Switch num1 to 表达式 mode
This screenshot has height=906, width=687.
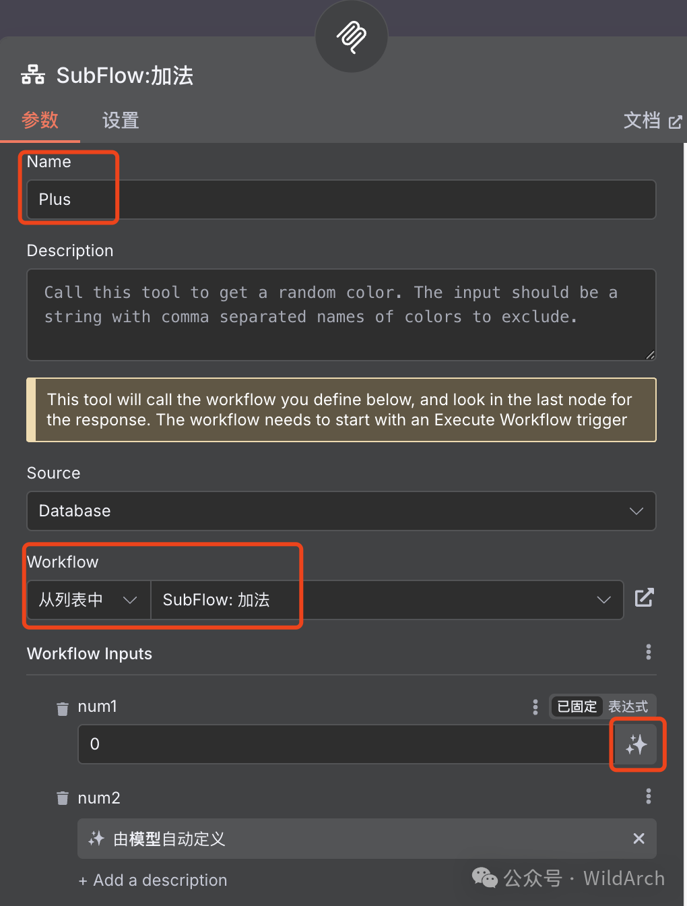coord(628,706)
